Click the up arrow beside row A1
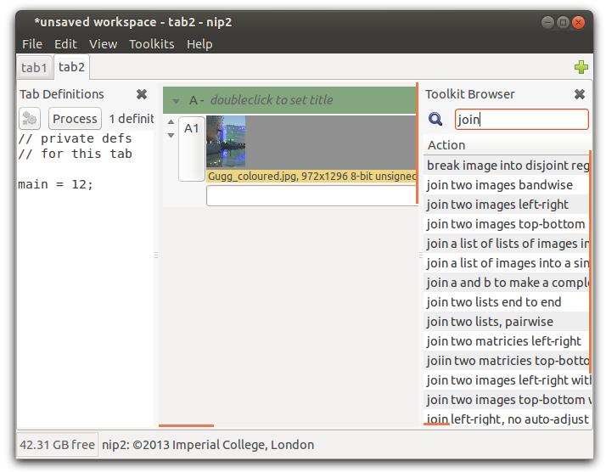Image resolution: width=606 pixels, height=472 pixels. pyautogui.click(x=171, y=121)
